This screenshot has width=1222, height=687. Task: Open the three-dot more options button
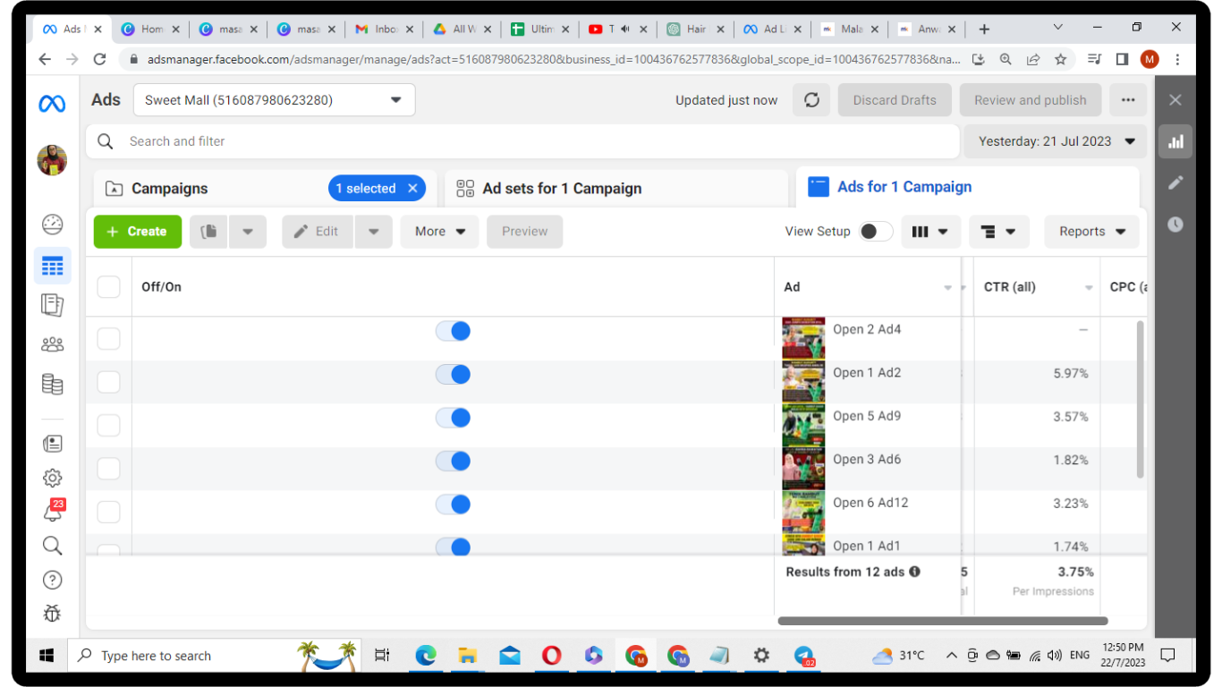pos(1128,100)
